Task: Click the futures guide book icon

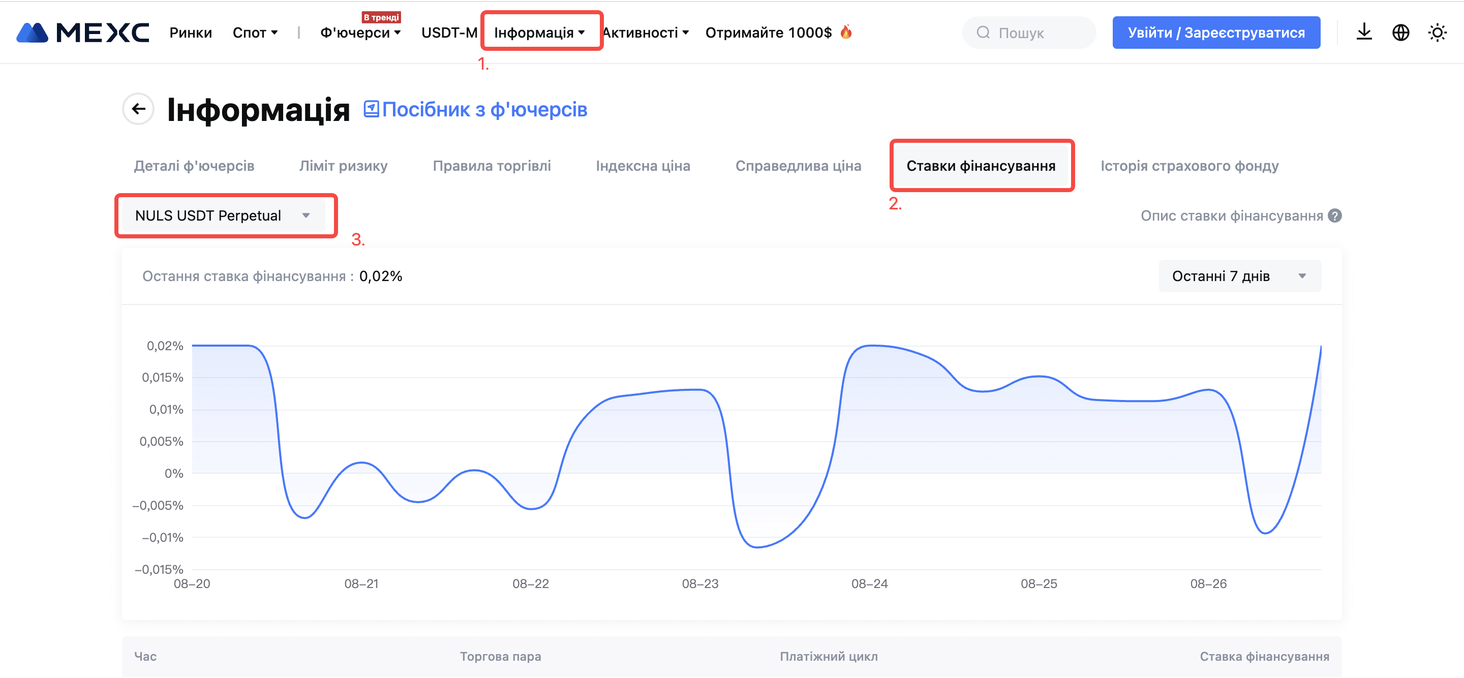Action: click(x=371, y=109)
